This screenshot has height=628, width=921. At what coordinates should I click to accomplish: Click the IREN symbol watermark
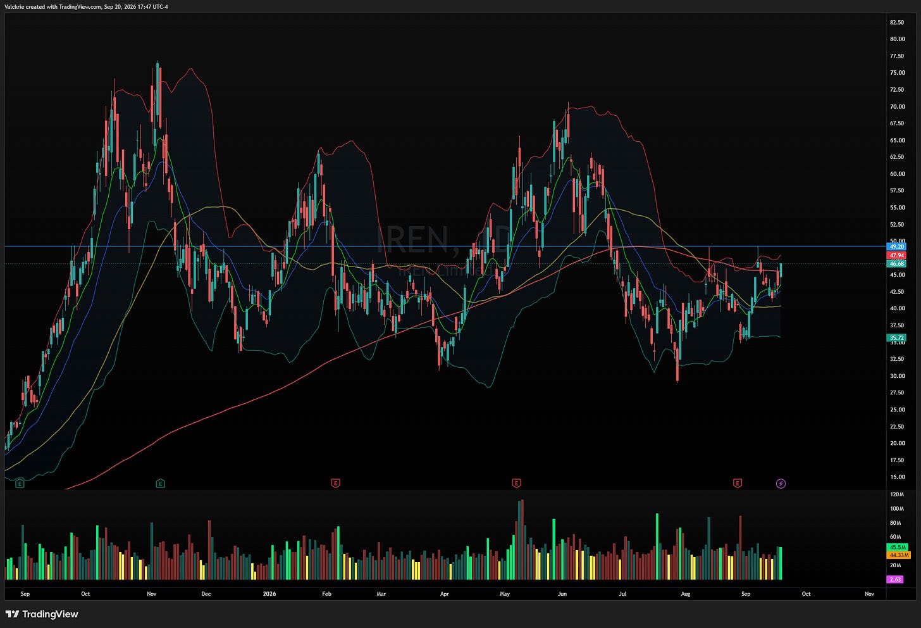[x=412, y=239]
